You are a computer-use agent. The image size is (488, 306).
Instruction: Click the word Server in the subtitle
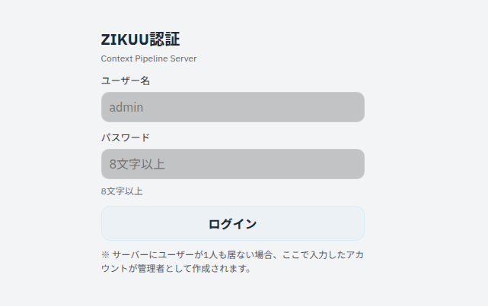pyautogui.click(x=183, y=58)
